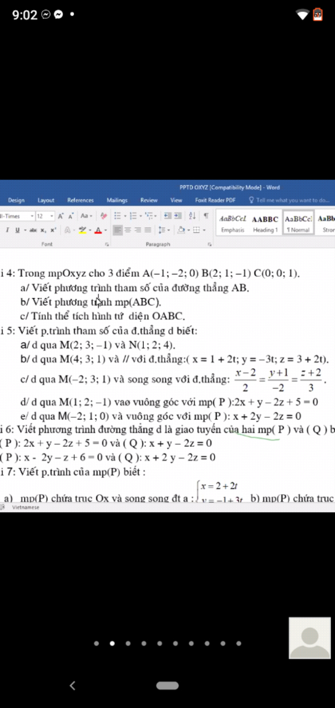Click the Tell me what you want field
Image resolution: width=335 pixels, height=708 pixels.
point(292,200)
